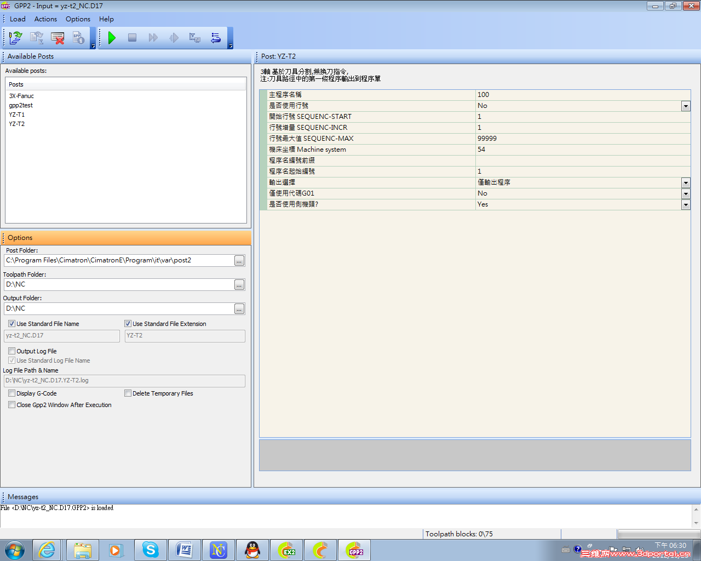Toggle Use Standard File Extension checkbox
Viewport: 701px width, 561px height.
[128, 324]
